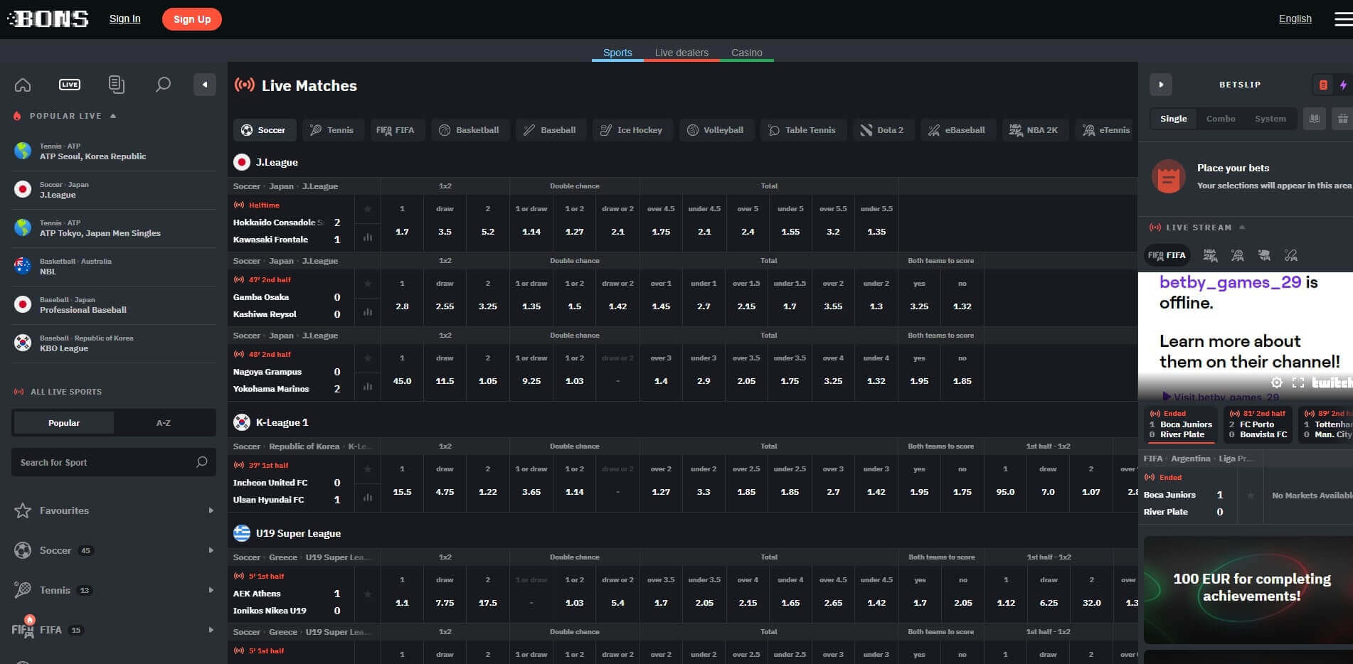Open the LIVE events icon
1353x664 pixels.
pyautogui.click(x=70, y=85)
